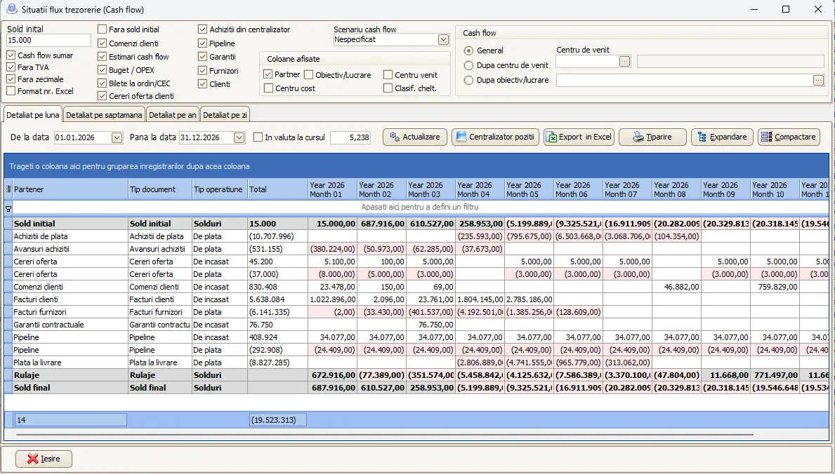
Task: Toggle the Cash flow sumar checkbox
Action: click(11, 55)
